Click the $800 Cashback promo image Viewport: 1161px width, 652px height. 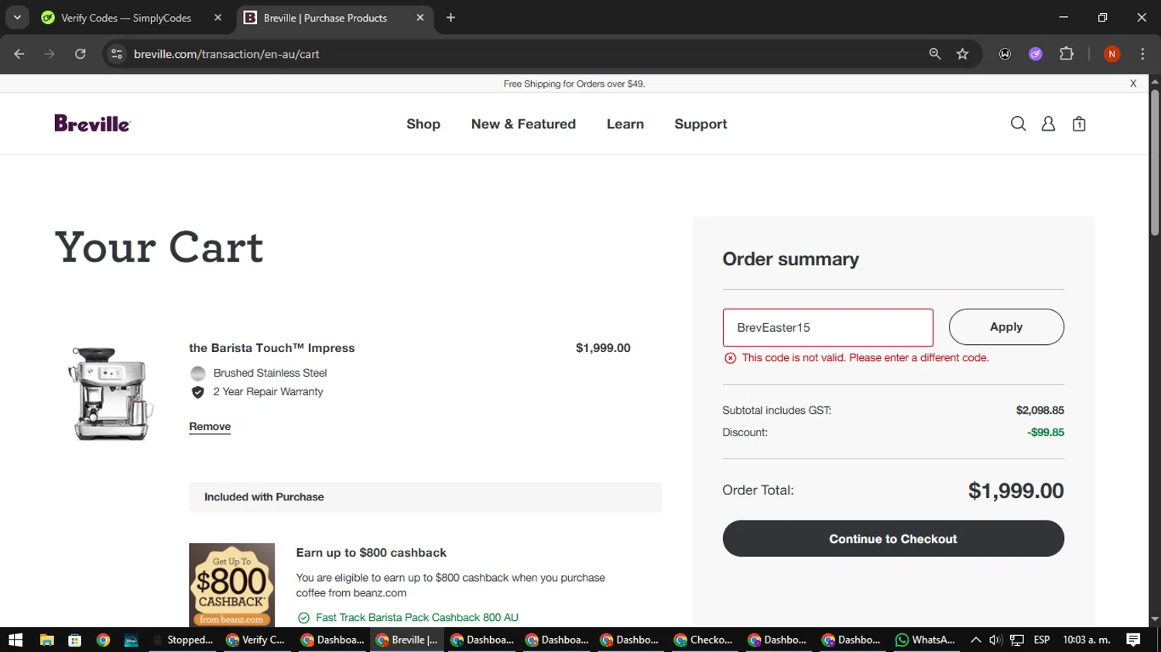pos(231,585)
